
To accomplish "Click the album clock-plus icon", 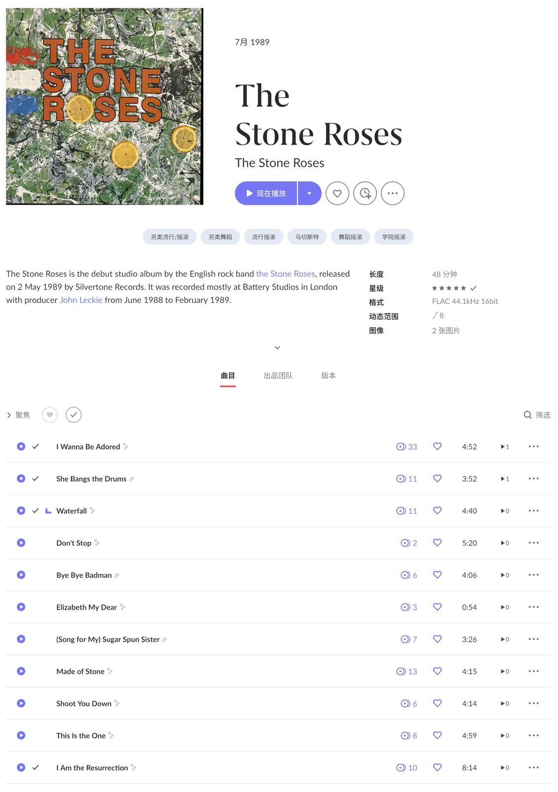I will (x=365, y=193).
